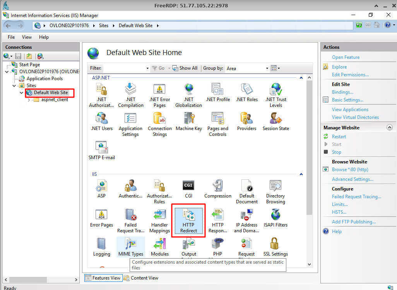397x290 pixels.
Task: Select the MIME Types feature
Action: [x=130, y=247]
